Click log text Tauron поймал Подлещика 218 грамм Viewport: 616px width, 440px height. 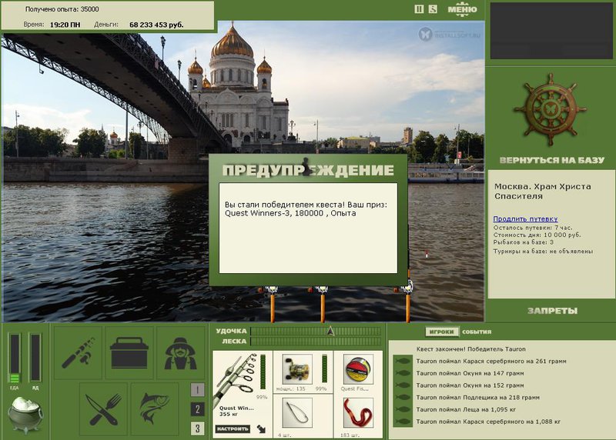coord(477,397)
